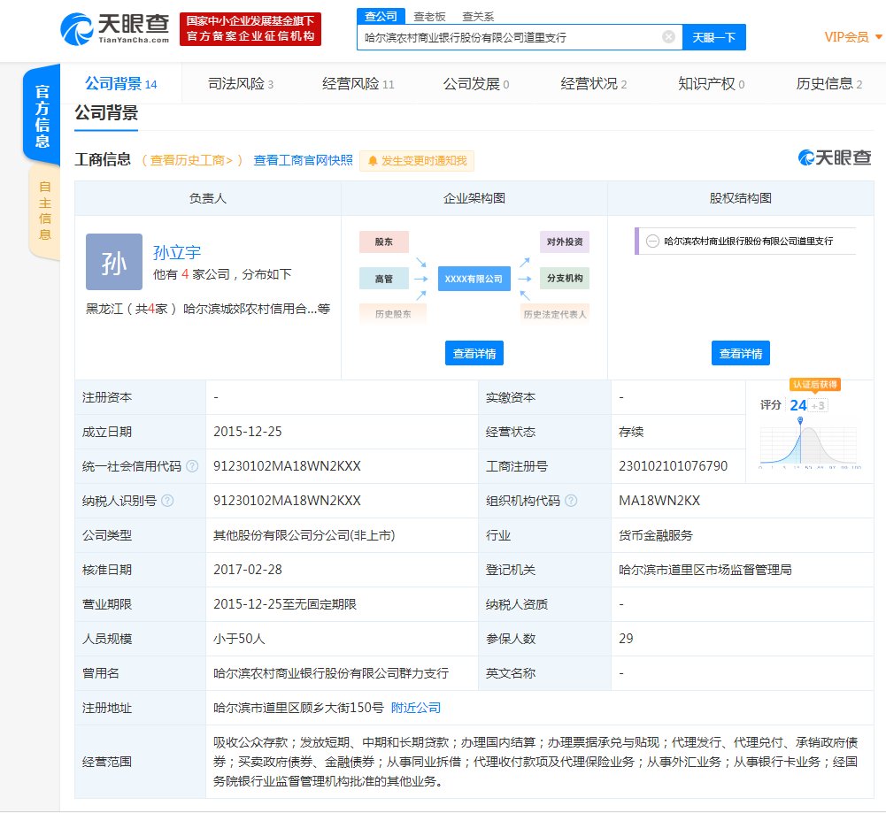Click the former name 哈尔滨农村商业银行股份有限公司群力支行
The width and height of the screenshot is (886, 813).
click(x=331, y=673)
